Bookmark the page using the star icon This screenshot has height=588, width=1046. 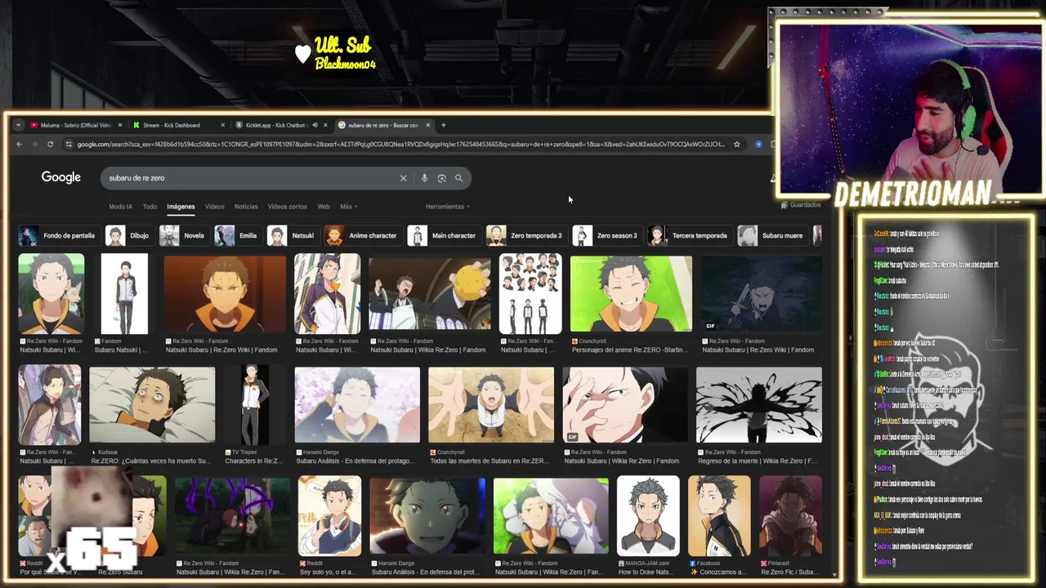pos(736,145)
